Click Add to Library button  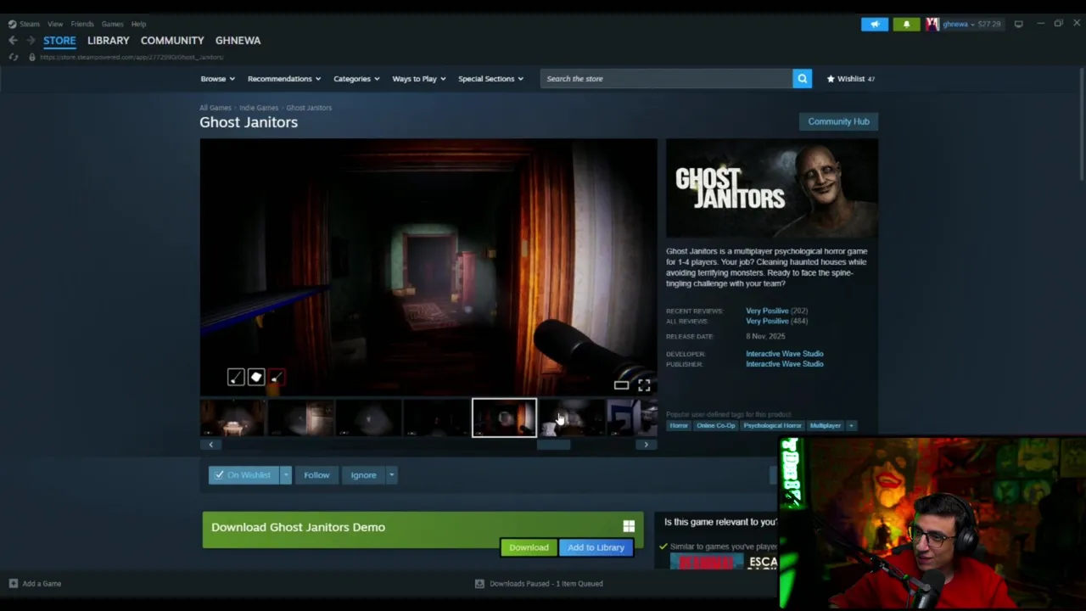pos(596,547)
